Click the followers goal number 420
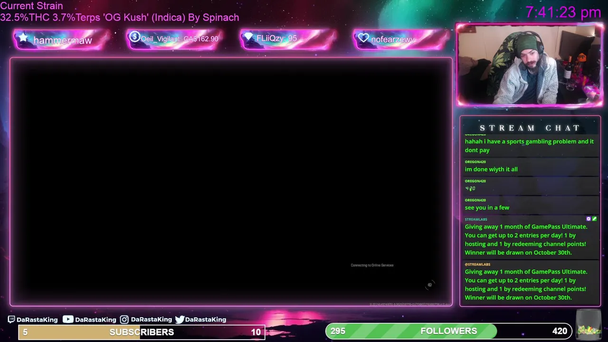 pyautogui.click(x=560, y=331)
